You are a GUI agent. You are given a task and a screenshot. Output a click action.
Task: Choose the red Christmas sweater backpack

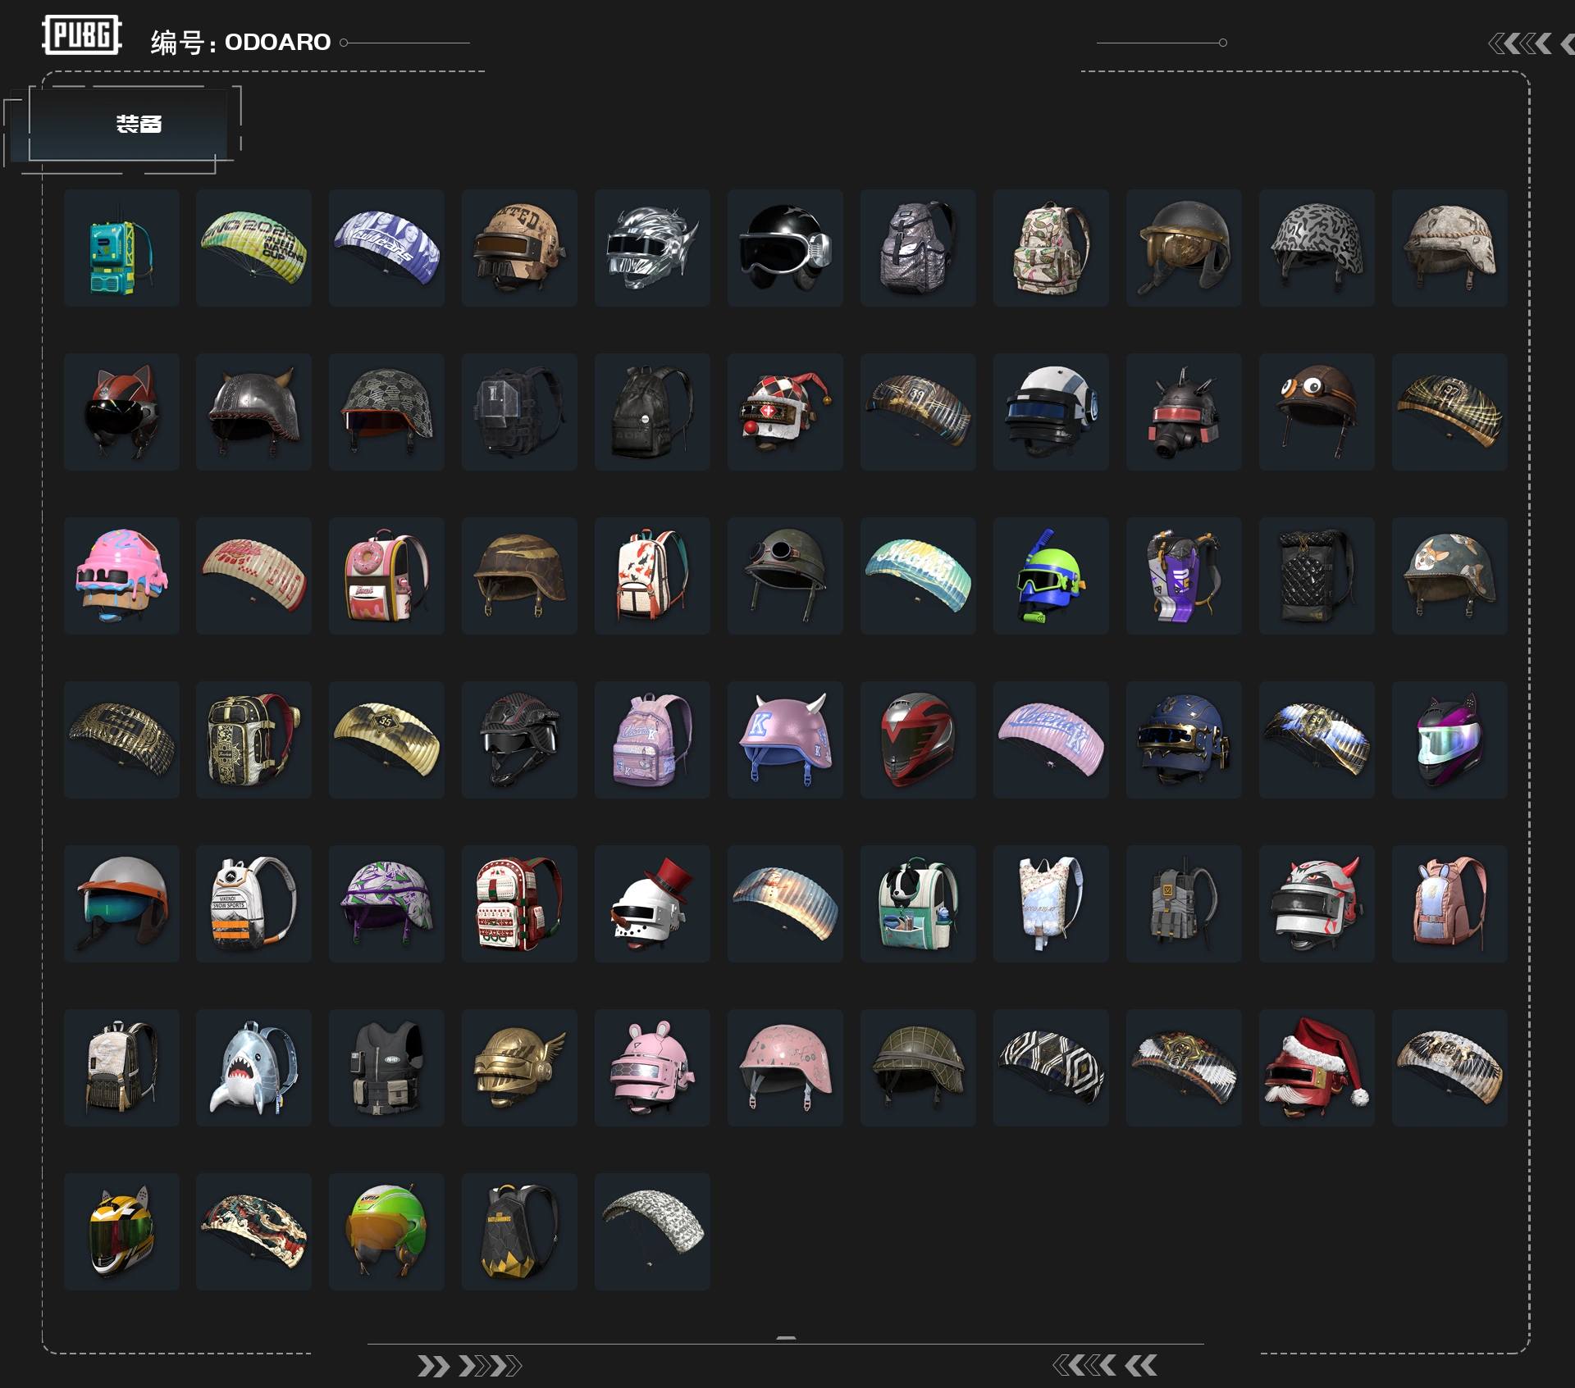(x=520, y=903)
